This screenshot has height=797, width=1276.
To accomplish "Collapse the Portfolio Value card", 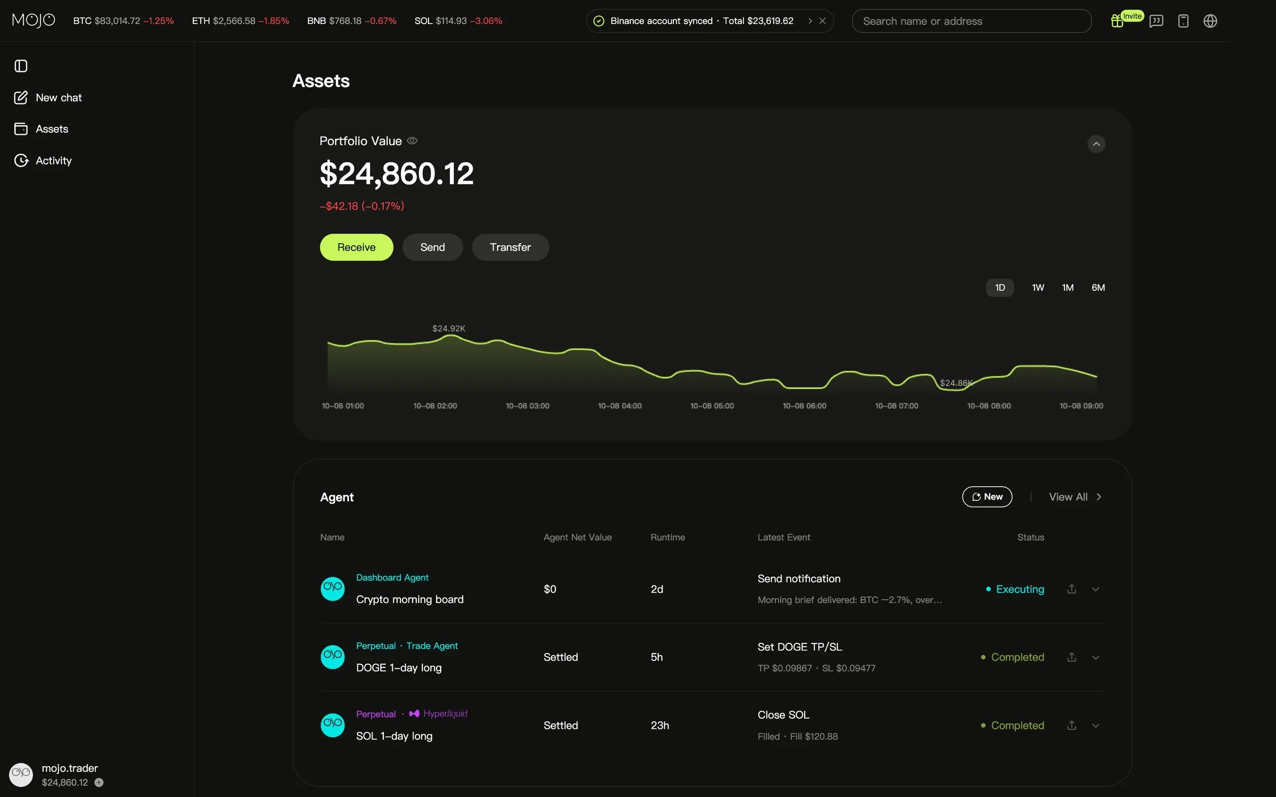I will pyautogui.click(x=1096, y=144).
